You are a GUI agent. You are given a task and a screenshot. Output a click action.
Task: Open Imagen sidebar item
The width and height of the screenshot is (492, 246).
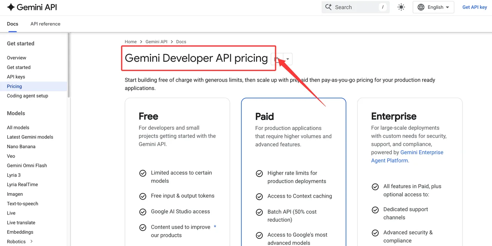coord(15,194)
